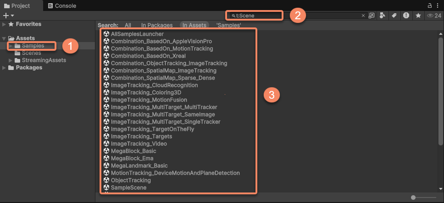The image size is (444, 203).
Task: Set search scope to 'In Packages'
Action: [156, 26]
